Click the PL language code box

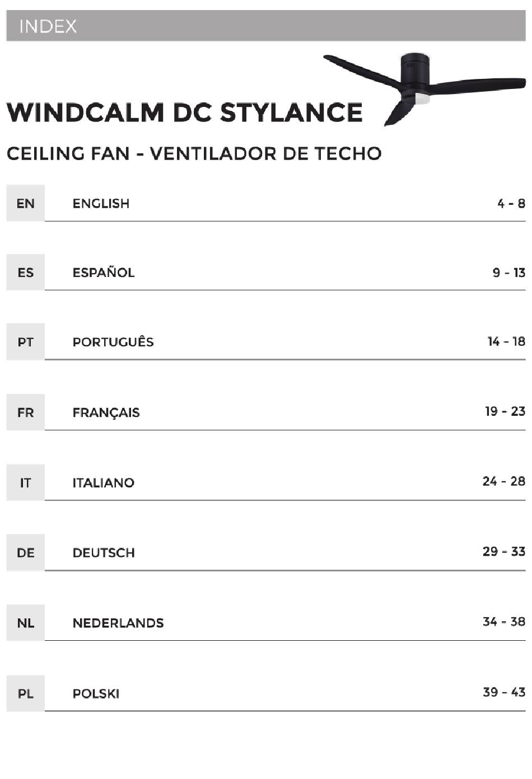point(25,693)
